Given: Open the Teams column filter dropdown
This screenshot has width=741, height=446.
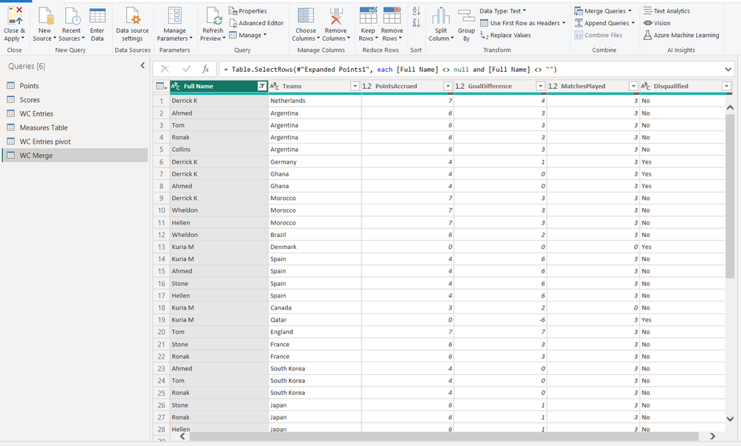Looking at the screenshot, I should pyautogui.click(x=355, y=86).
